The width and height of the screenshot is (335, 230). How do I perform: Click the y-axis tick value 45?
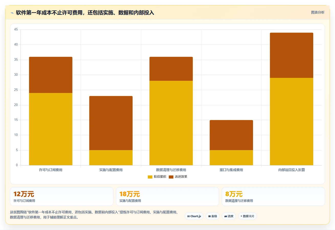pos(16,30)
